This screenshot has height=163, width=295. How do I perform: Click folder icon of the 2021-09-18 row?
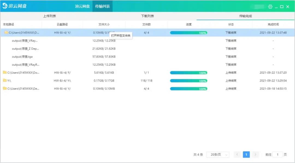[5, 88]
